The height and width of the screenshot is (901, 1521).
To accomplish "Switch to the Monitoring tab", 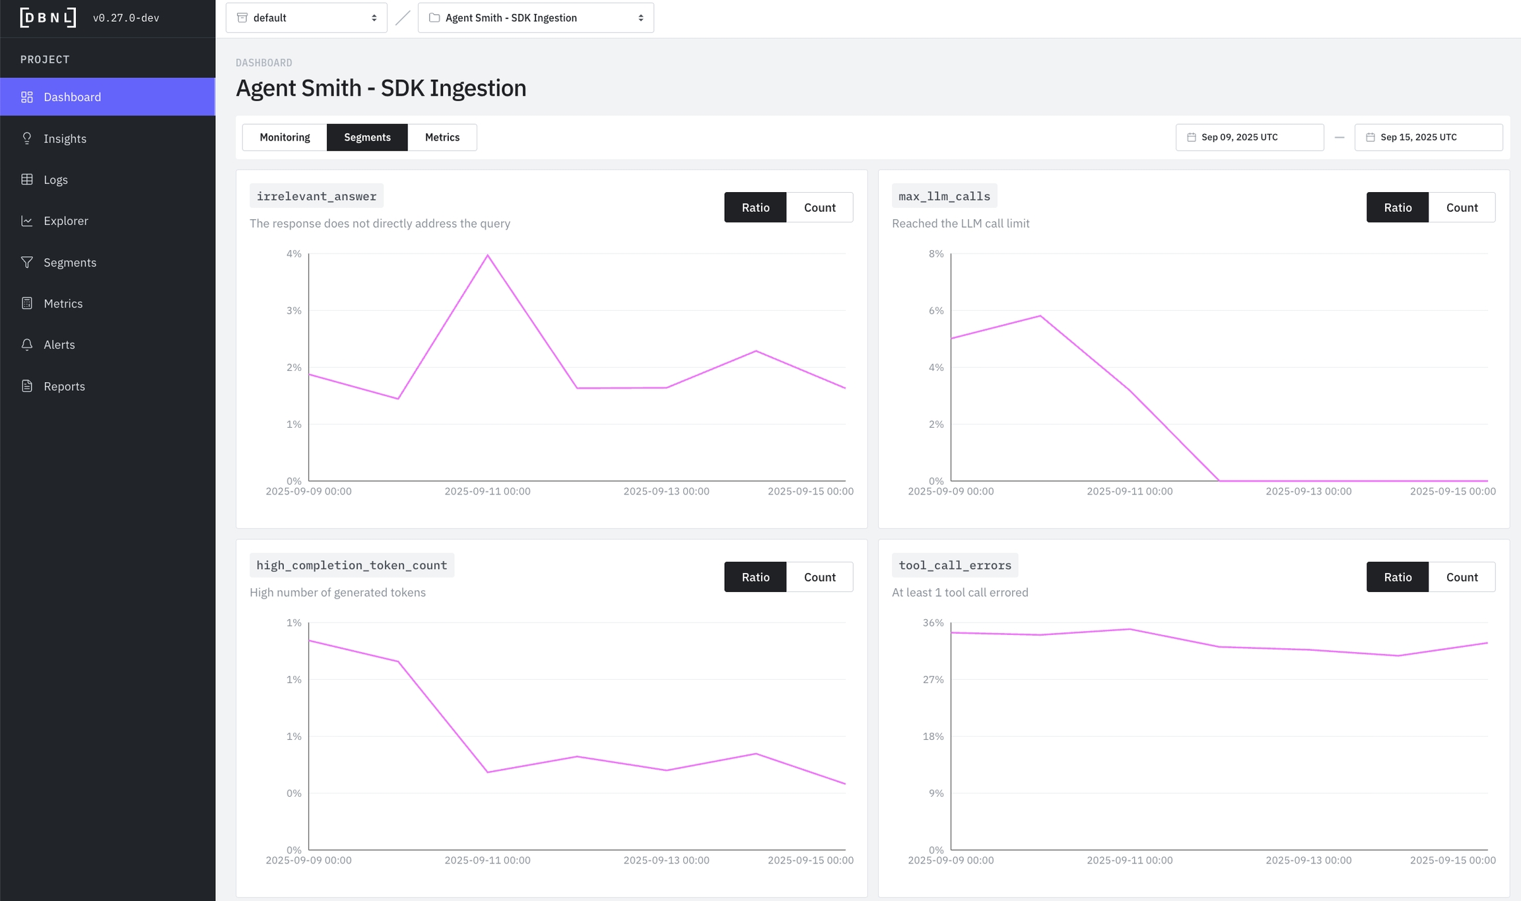I will [285, 137].
